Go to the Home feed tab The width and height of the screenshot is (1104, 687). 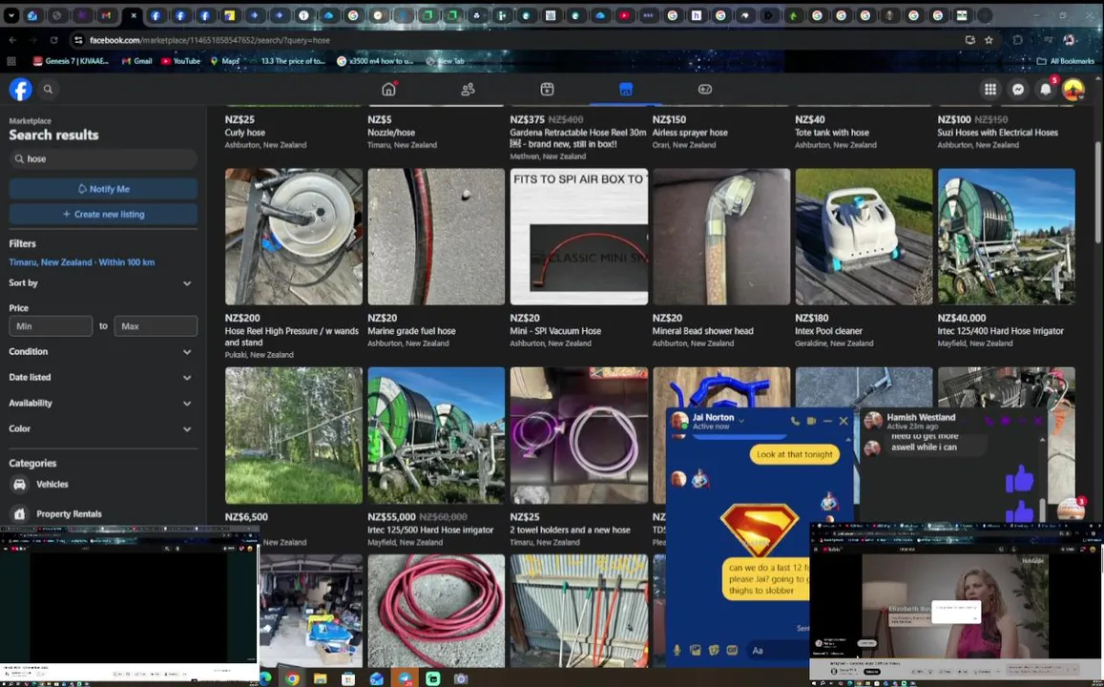pos(388,89)
